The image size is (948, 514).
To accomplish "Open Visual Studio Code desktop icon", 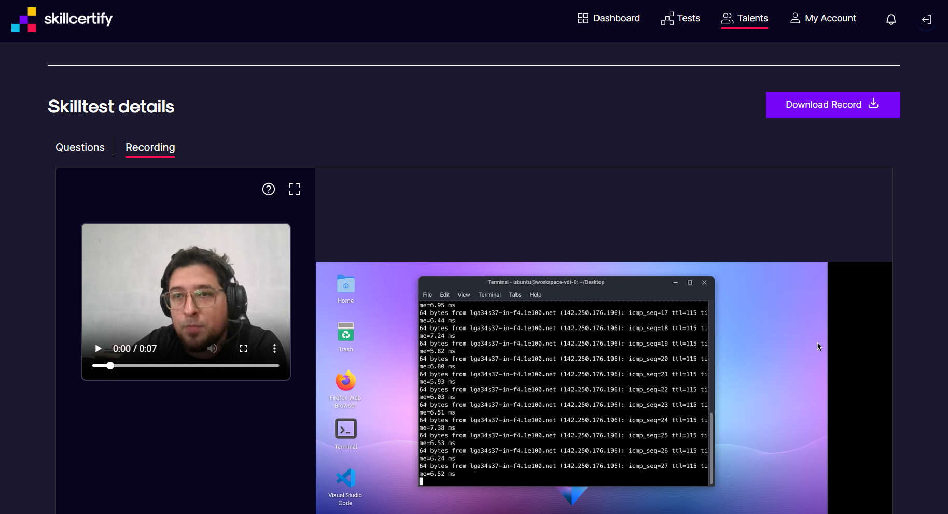I will pos(345,478).
